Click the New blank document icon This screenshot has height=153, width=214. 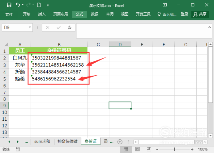point(39,5)
